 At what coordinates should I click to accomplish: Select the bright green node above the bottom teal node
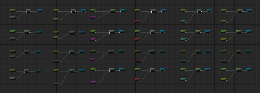183,70
